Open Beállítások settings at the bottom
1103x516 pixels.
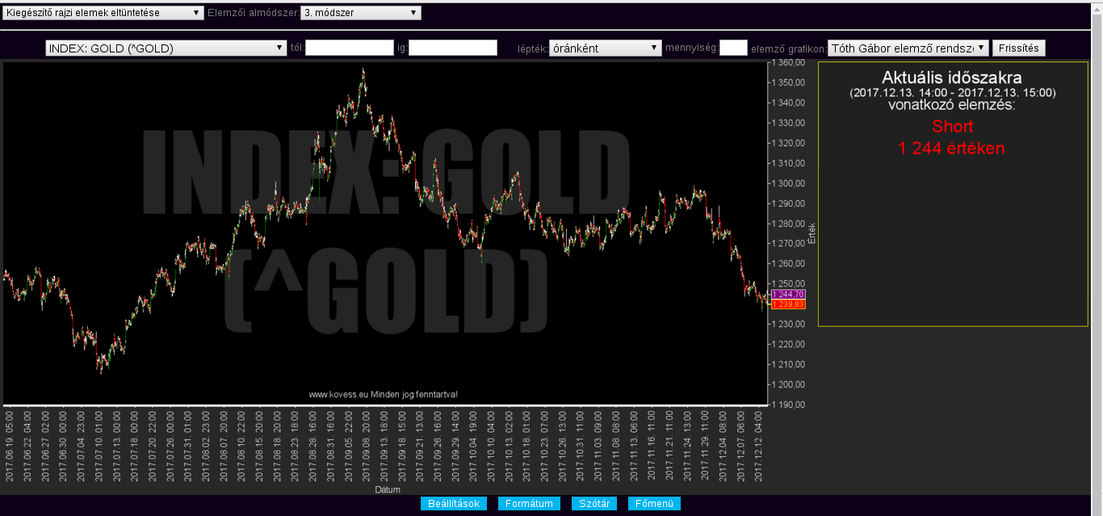click(454, 504)
